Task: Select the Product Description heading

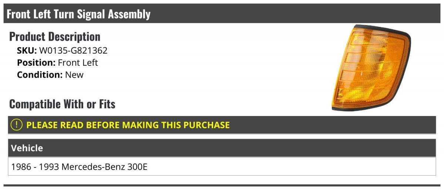Action: point(55,37)
